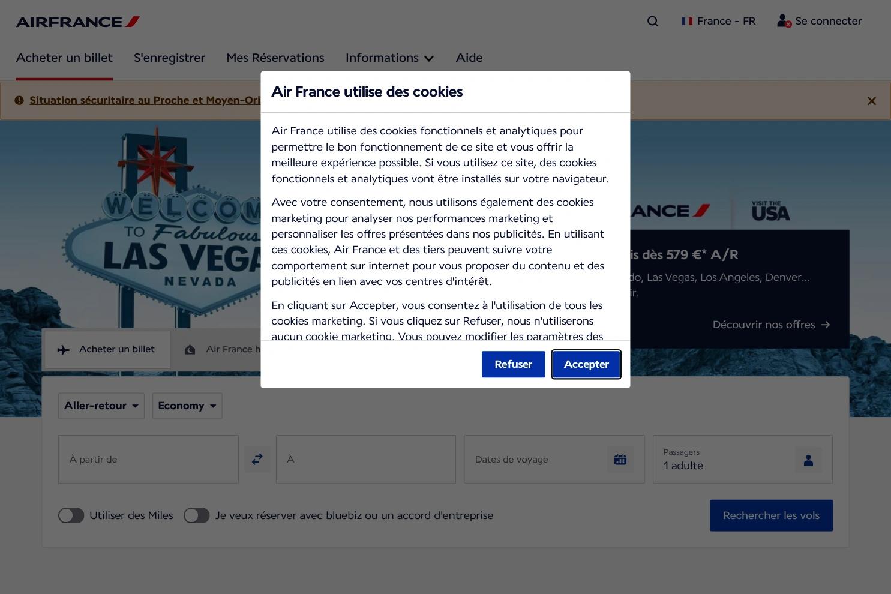
Task: Click the cookie dialog title text
Action: [x=367, y=92]
